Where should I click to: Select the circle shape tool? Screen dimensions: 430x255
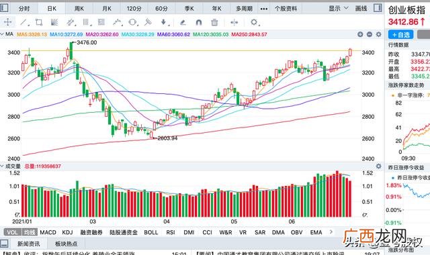coord(132,22)
